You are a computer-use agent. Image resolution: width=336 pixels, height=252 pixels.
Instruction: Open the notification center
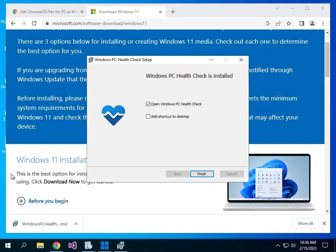pyautogui.click(x=325, y=245)
